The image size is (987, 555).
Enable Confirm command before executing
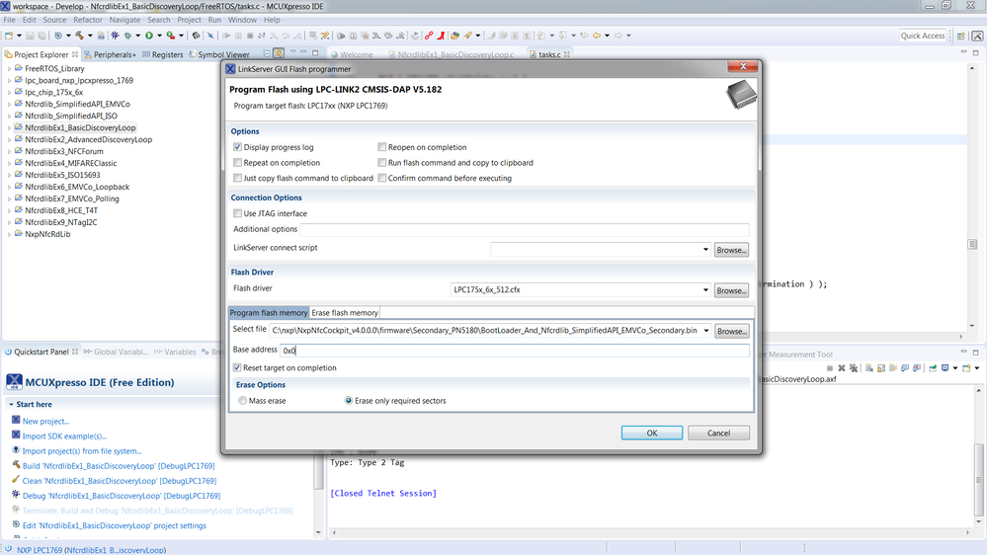[382, 178]
